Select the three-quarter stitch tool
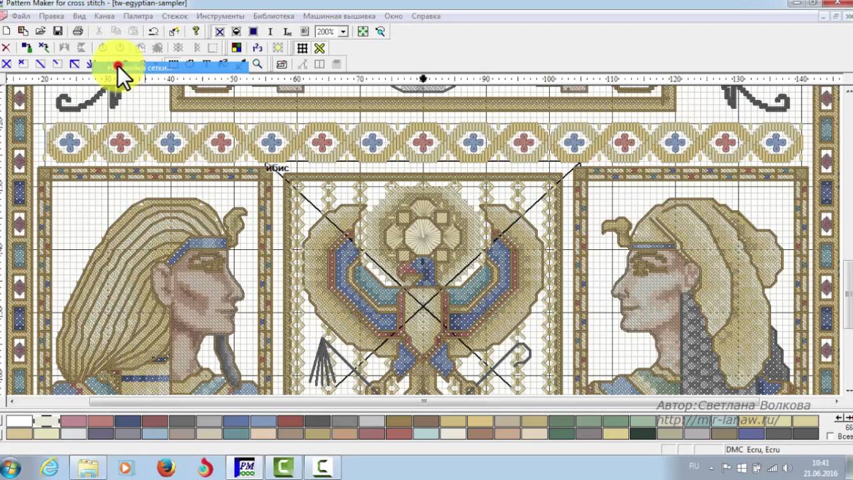The height and width of the screenshot is (480, 853). click(75, 64)
